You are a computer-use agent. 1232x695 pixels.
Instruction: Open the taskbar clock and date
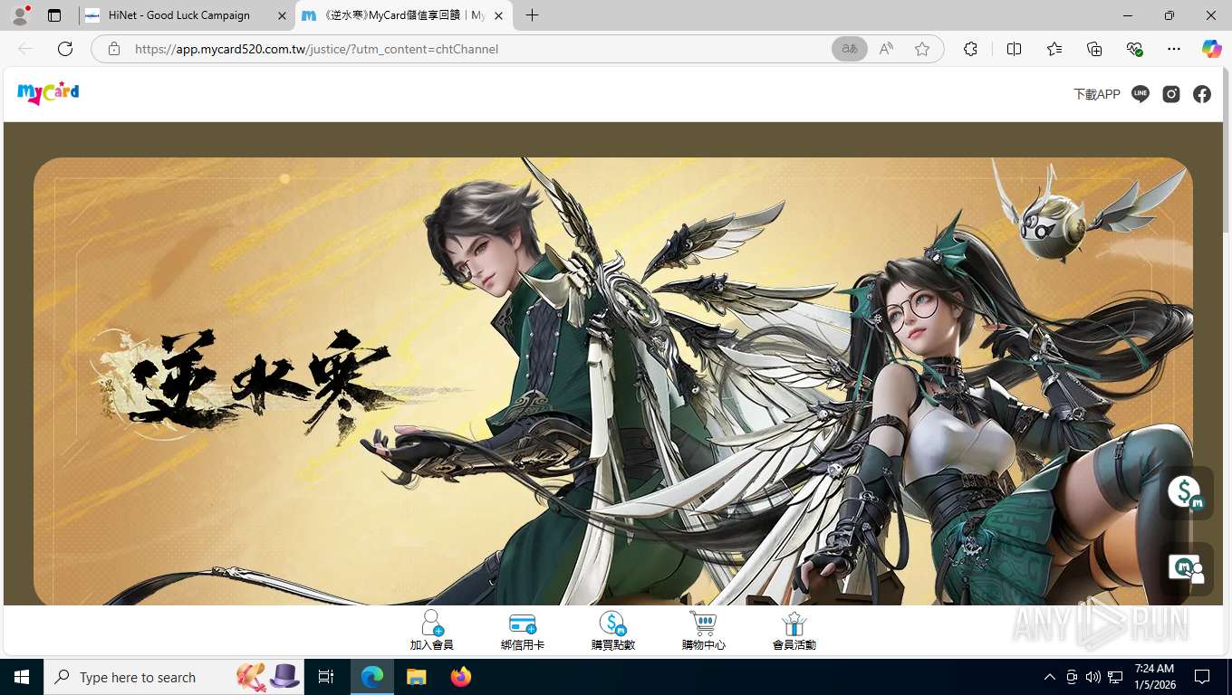[1154, 677]
